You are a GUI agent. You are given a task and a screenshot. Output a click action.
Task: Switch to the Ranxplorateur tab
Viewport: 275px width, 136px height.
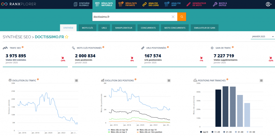point(124,28)
